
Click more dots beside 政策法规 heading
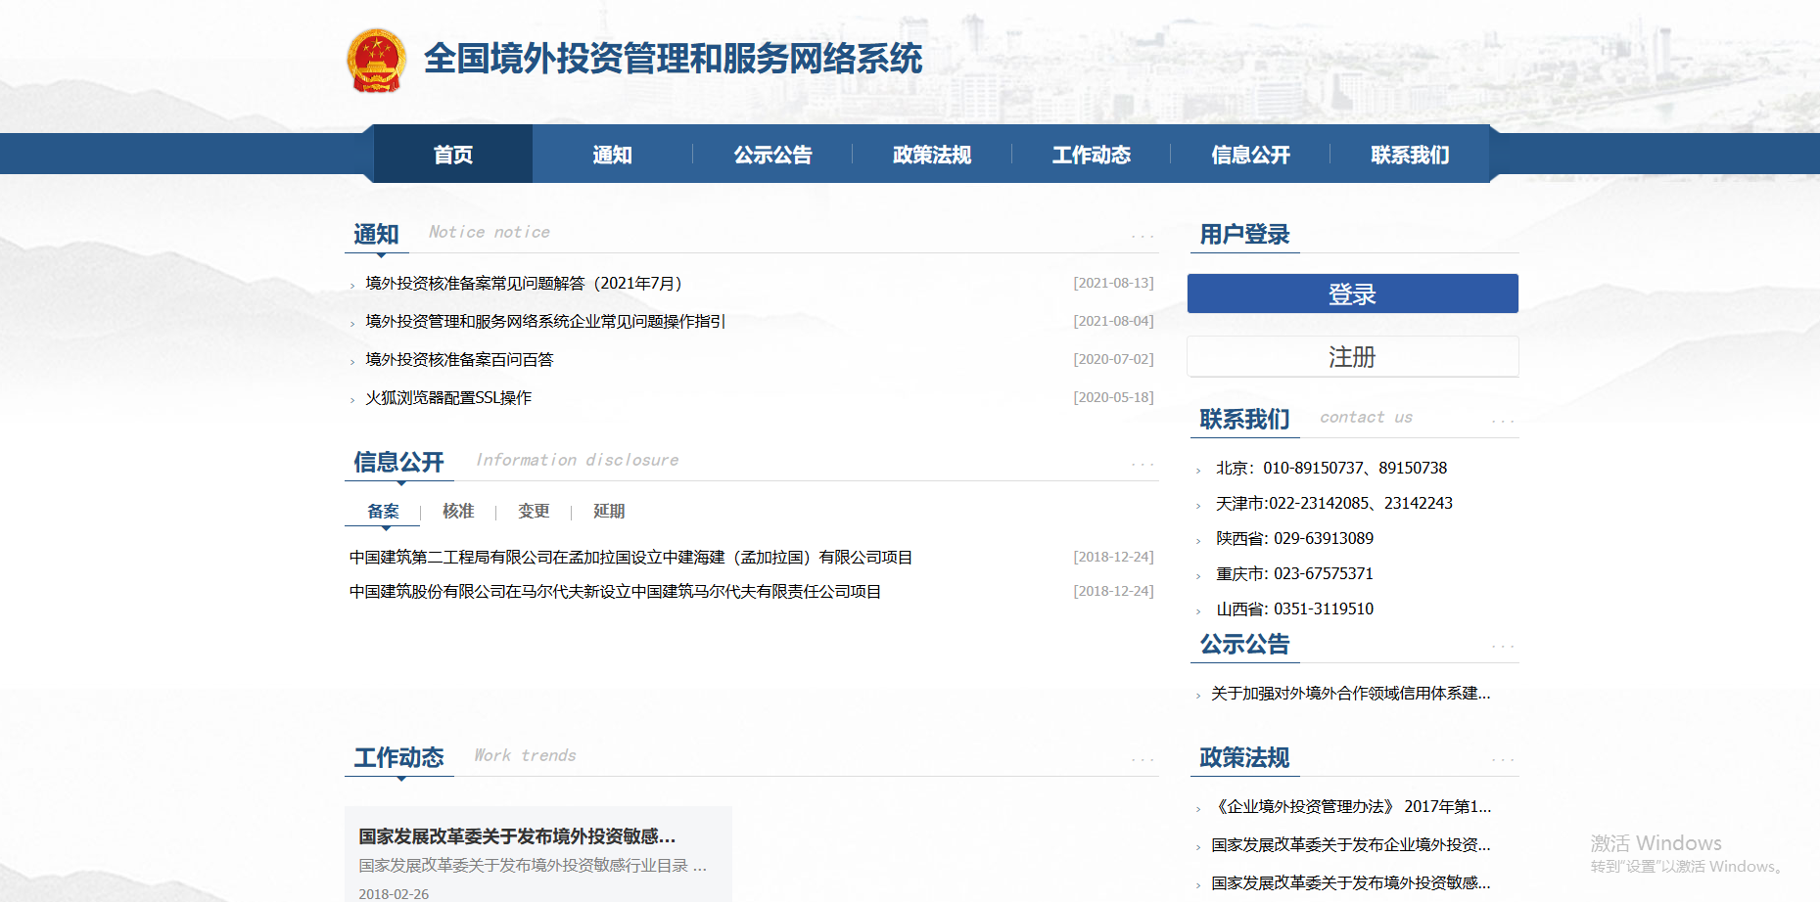1502,759
